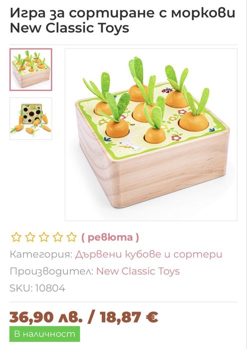Click the "Производител:" label
This screenshot has height=349, width=247.
click(x=51, y=271)
